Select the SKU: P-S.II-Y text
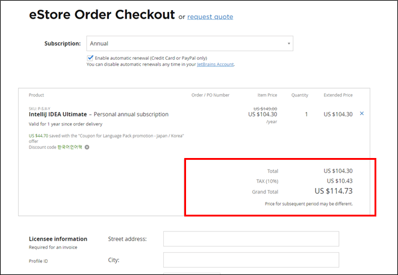Screen dimensions: 398x275 click(39, 109)
